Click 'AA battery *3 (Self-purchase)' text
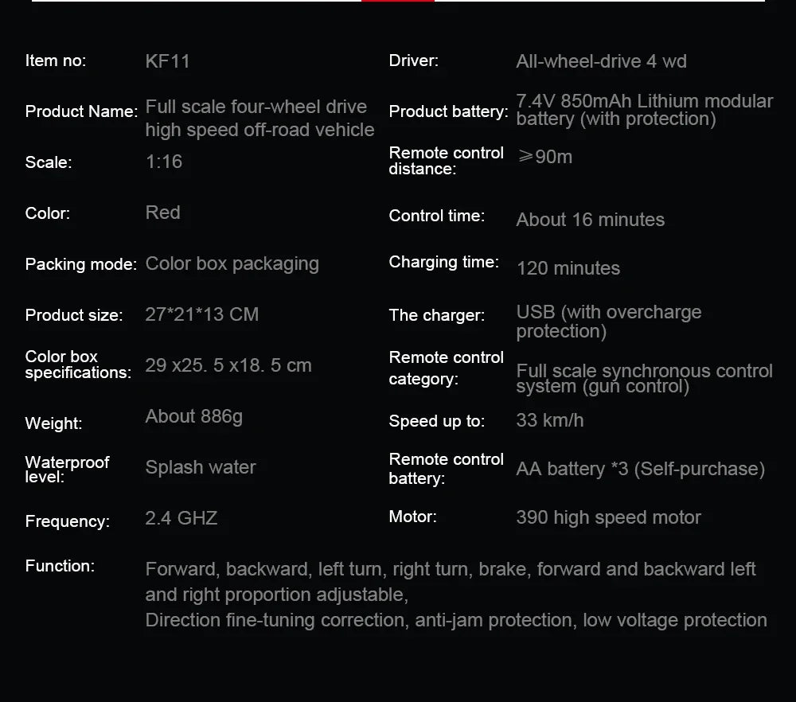The image size is (796, 702). [640, 469]
